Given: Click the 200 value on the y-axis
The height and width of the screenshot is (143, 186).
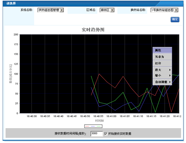Looking at the screenshot, I should click(16, 35).
